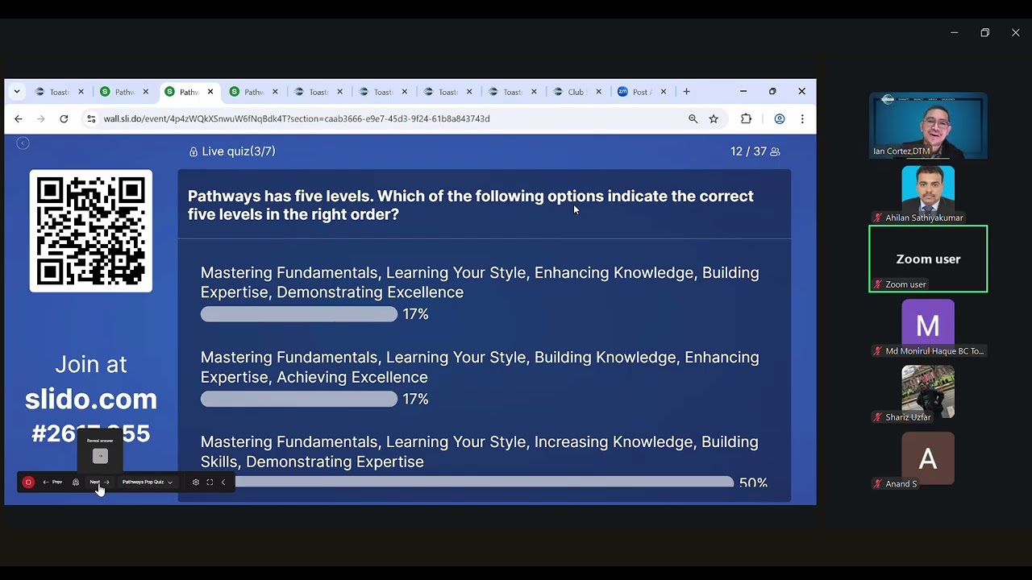The image size is (1032, 580).
Task: Bookmark this page with the star
Action: coord(714,118)
